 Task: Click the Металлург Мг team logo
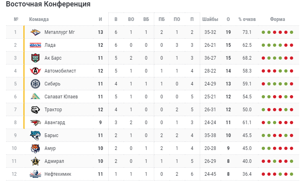(35, 32)
